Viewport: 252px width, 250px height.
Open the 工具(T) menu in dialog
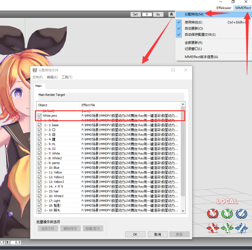67,77
